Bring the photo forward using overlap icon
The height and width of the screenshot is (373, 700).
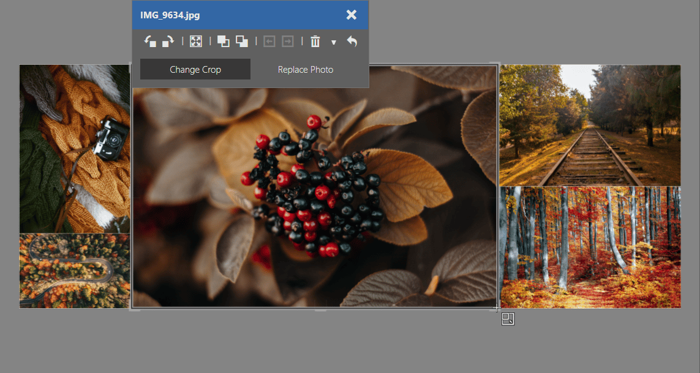point(223,41)
